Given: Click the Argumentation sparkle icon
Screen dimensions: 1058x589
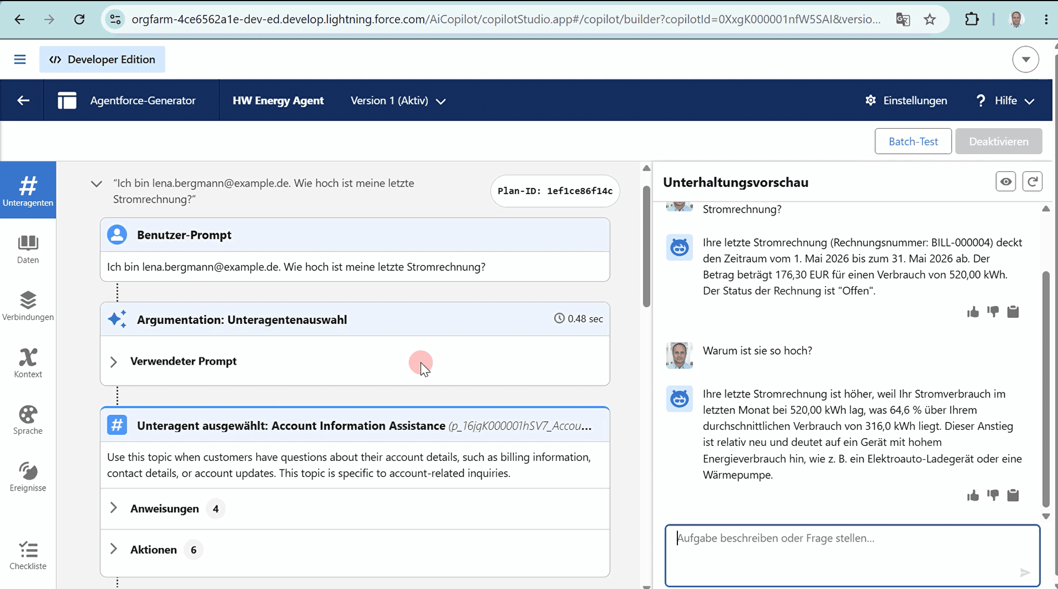Looking at the screenshot, I should point(117,319).
